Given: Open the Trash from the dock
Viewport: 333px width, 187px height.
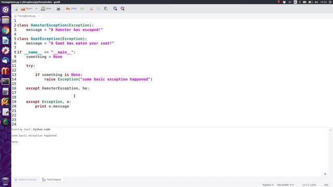Looking at the screenshot, I should (6, 181).
